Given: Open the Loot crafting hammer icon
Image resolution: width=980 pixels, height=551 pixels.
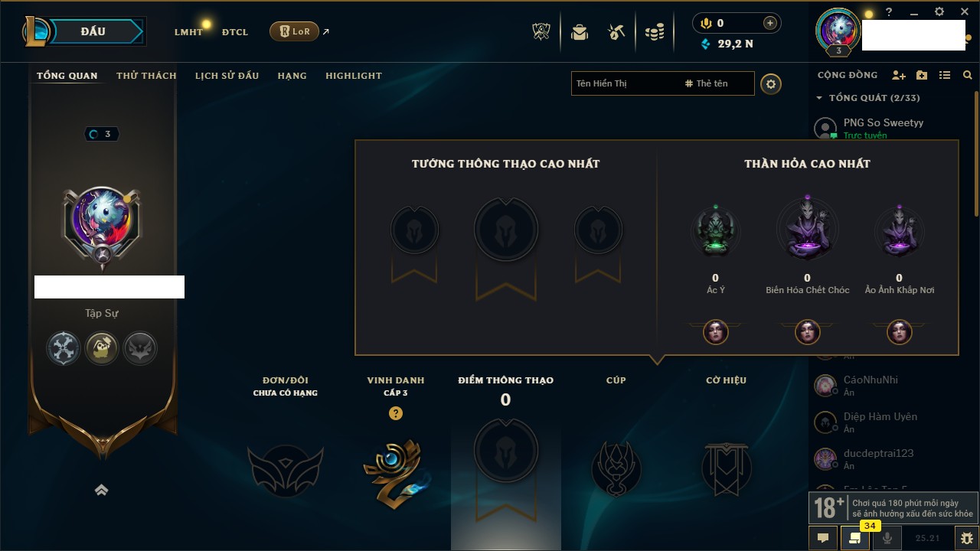Looking at the screenshot, I should [616, 31].
